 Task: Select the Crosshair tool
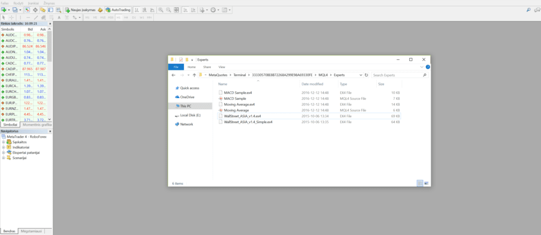coord(12,17)
